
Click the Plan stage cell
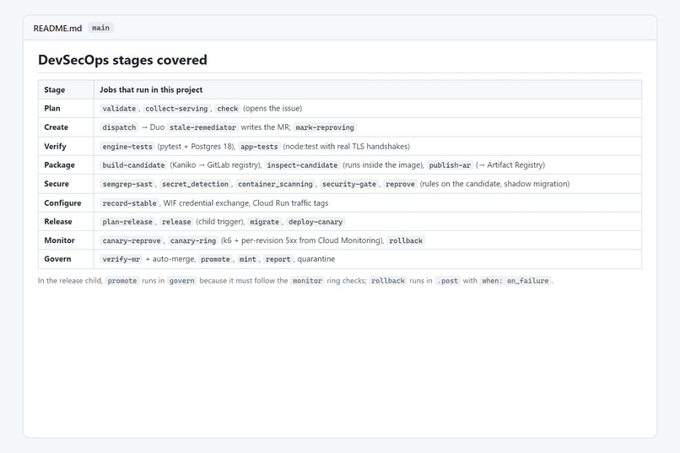point(66,108)
